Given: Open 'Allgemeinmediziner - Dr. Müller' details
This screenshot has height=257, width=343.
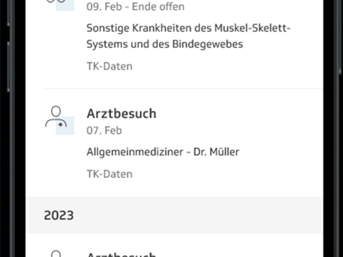Looking at the screenshot, I should click(163, 152).
